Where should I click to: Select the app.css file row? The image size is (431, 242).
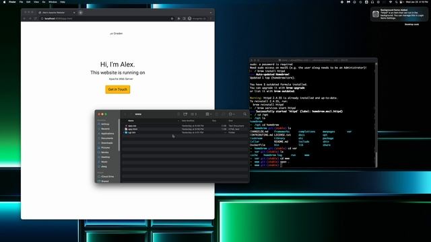(185, 126)
